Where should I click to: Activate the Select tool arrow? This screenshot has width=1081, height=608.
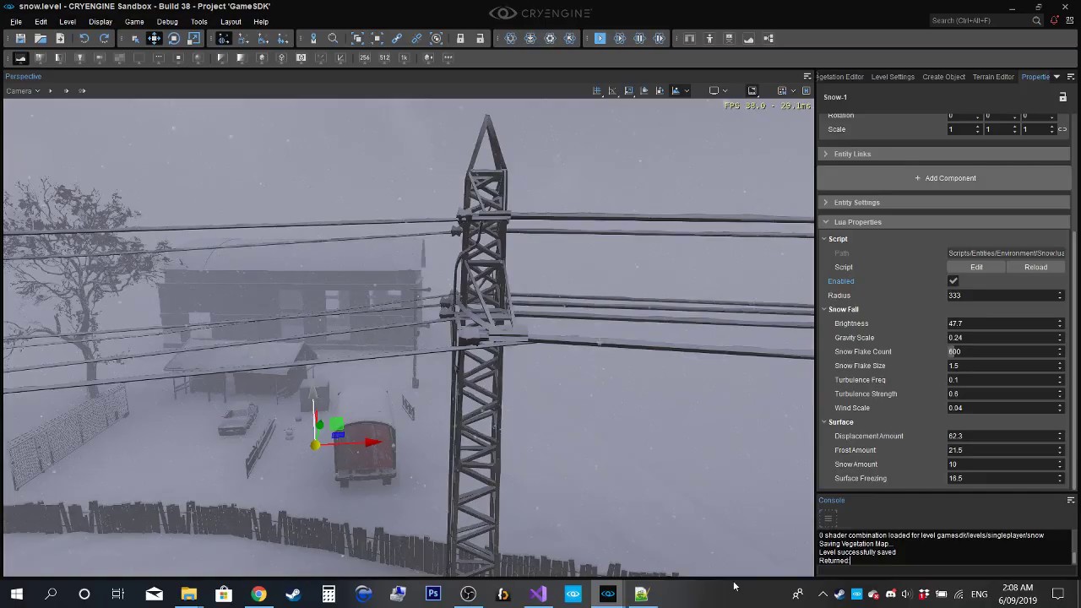click(x=135, y=38)
